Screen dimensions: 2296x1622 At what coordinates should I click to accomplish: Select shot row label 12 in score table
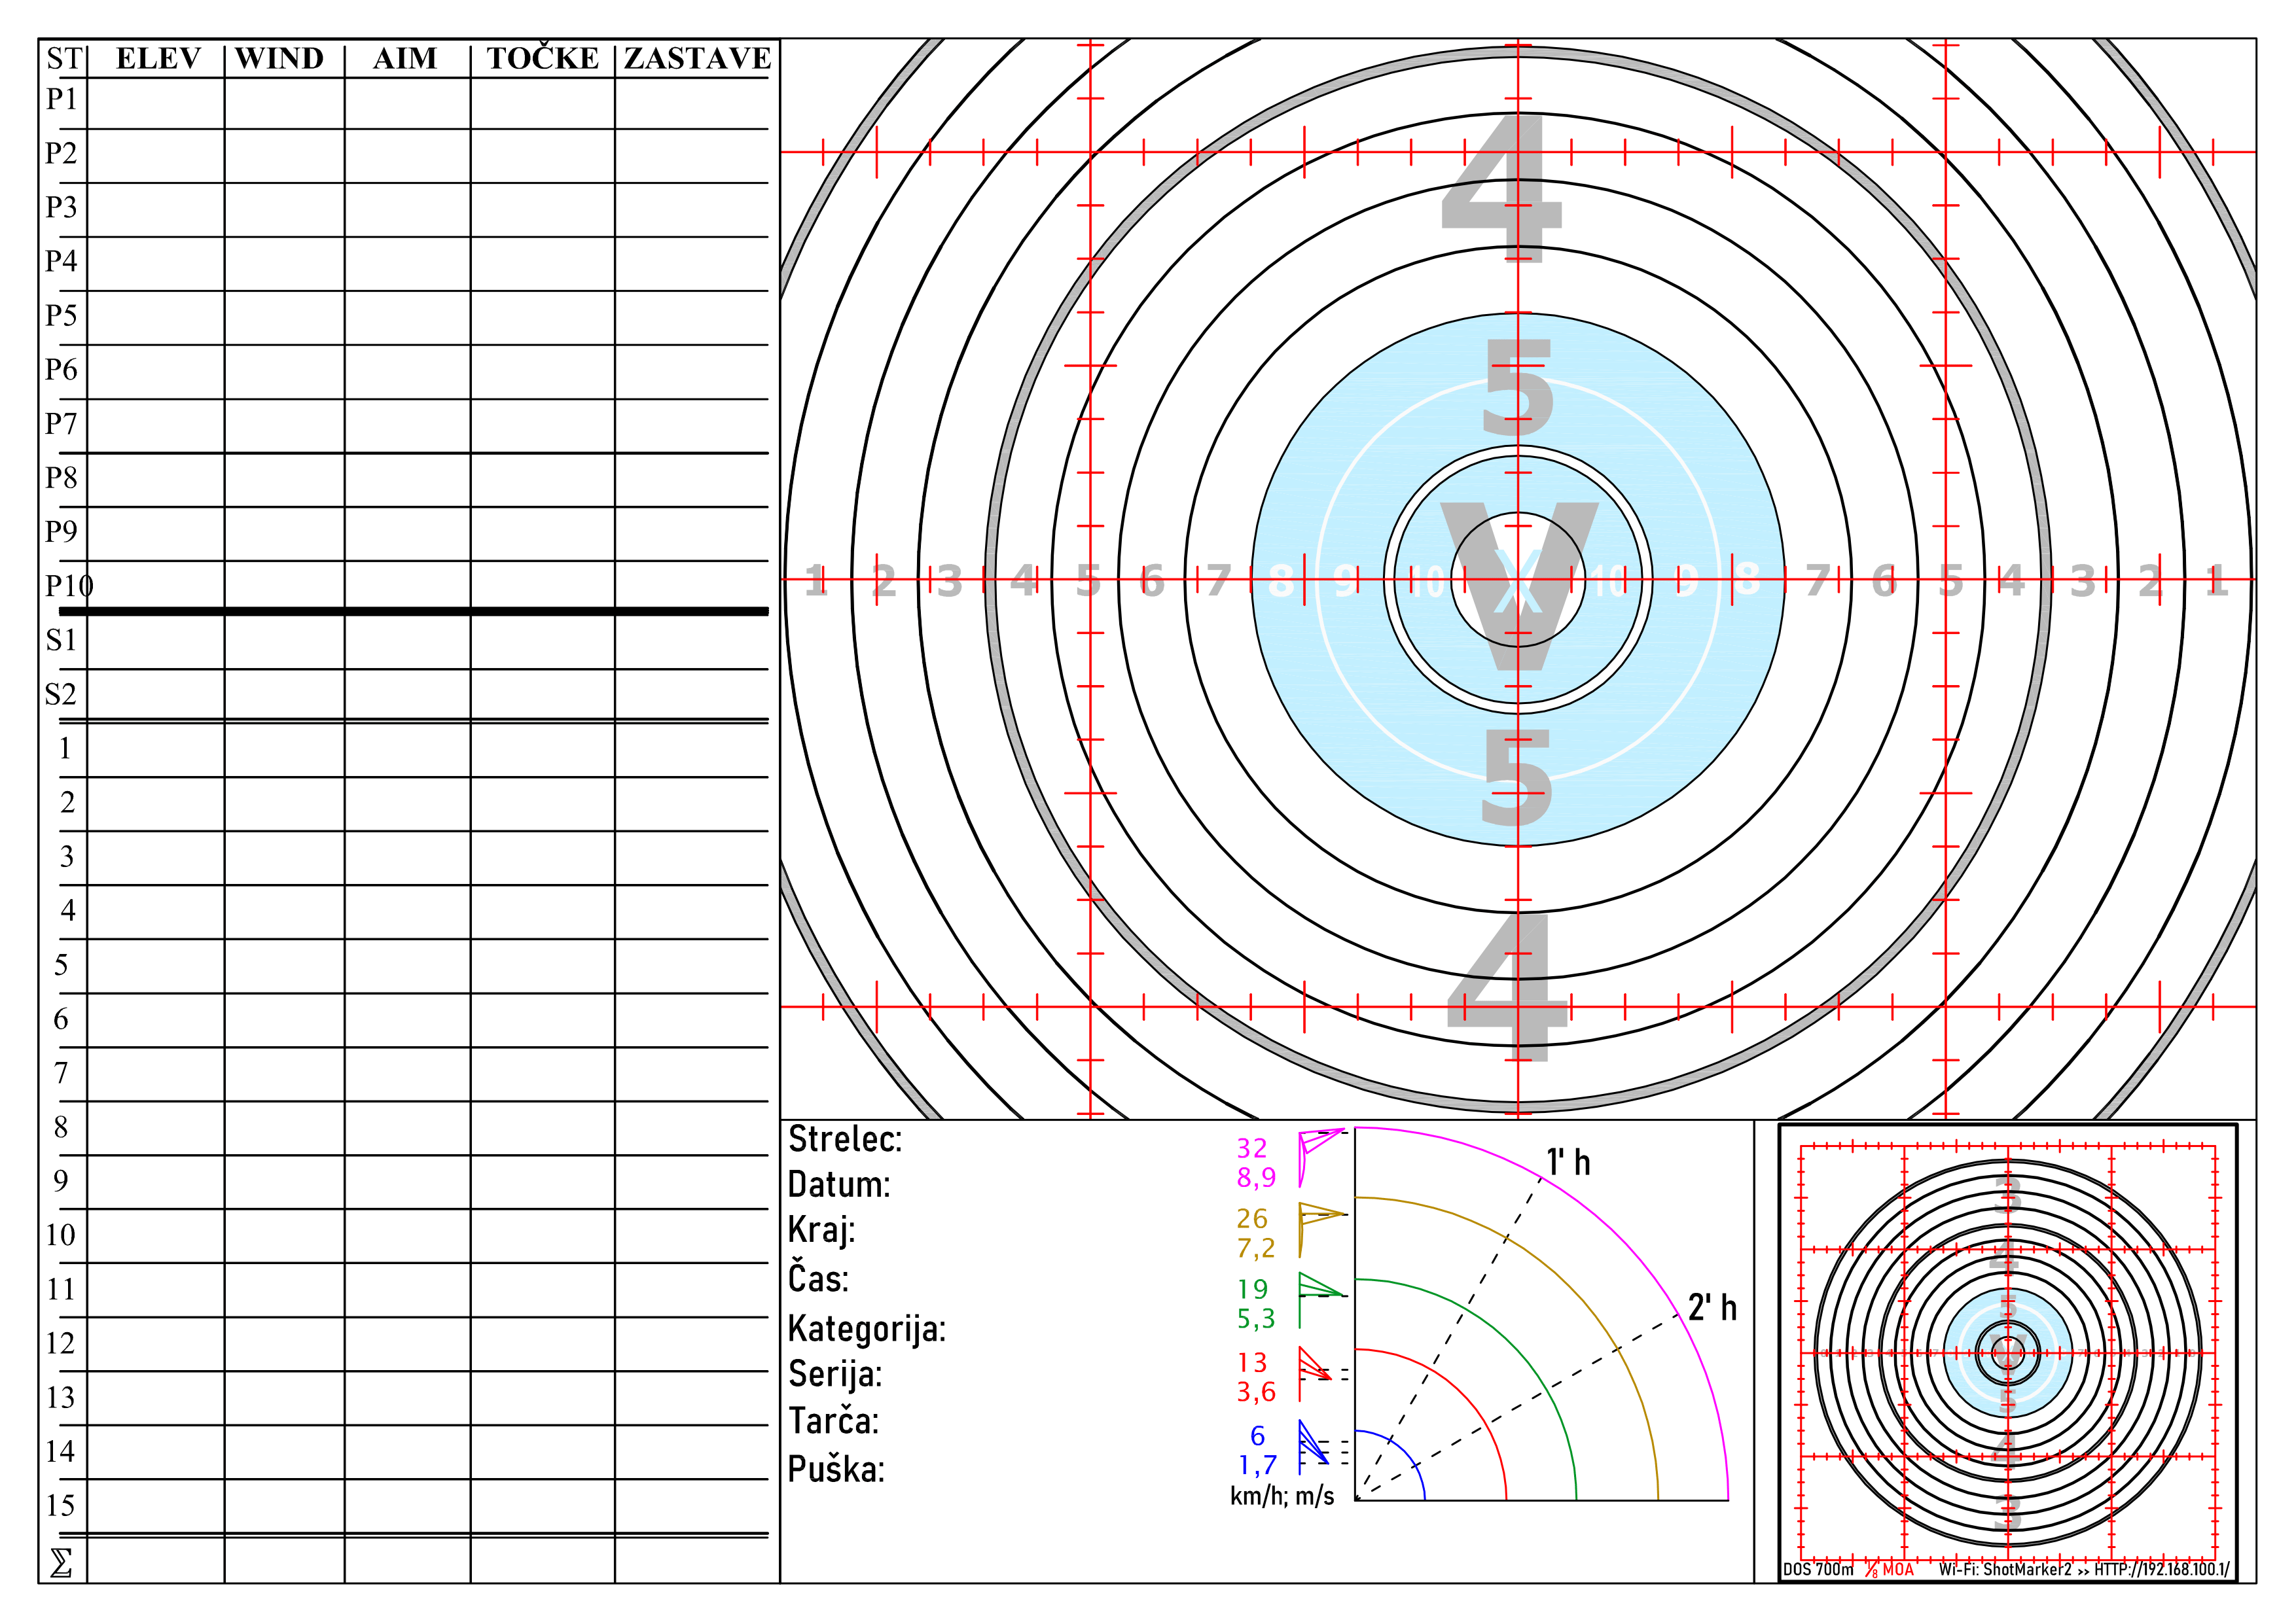61,1343
